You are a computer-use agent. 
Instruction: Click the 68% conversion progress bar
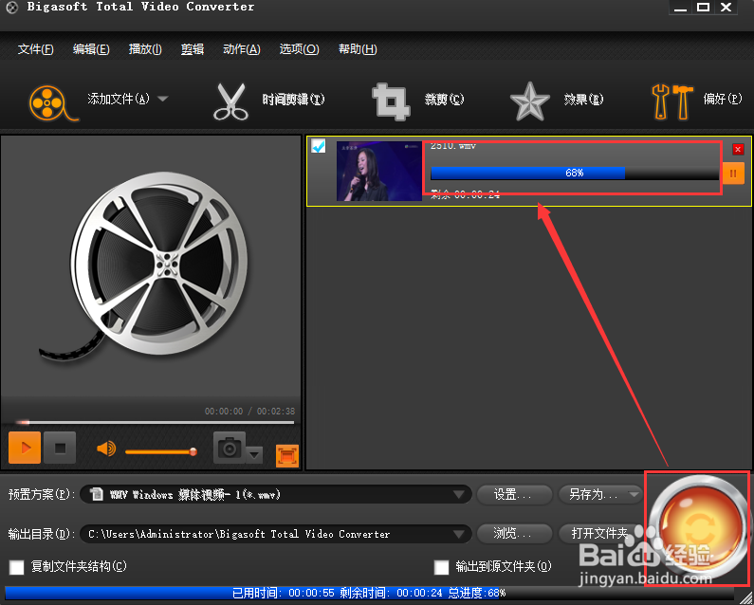coord(575,174)
